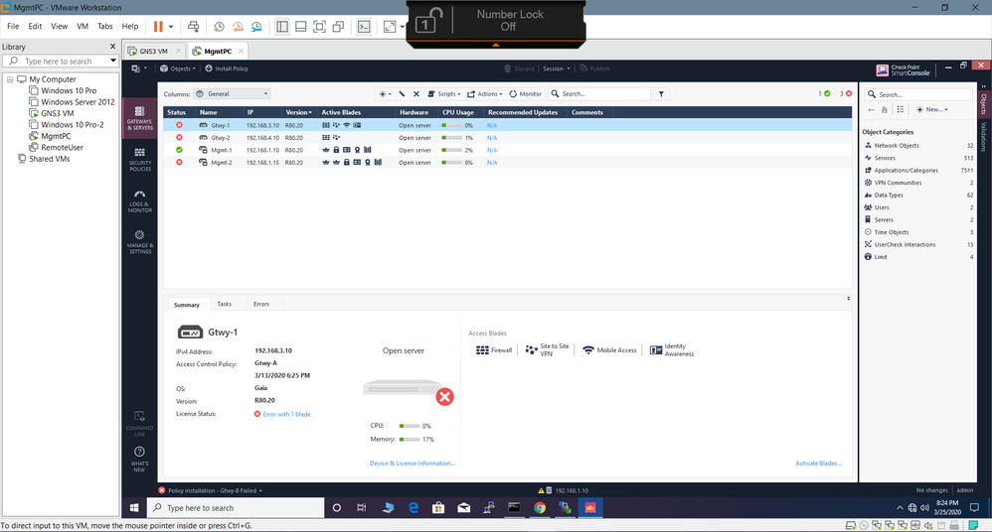Expand the Actions dropdown menu

(485, 94)
